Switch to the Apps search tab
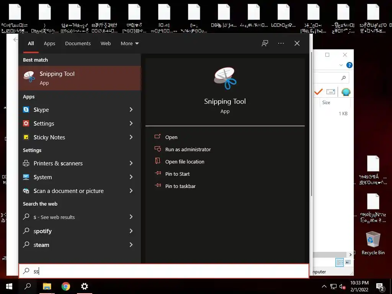Screen dimensions: 392x294 (49, 44)
